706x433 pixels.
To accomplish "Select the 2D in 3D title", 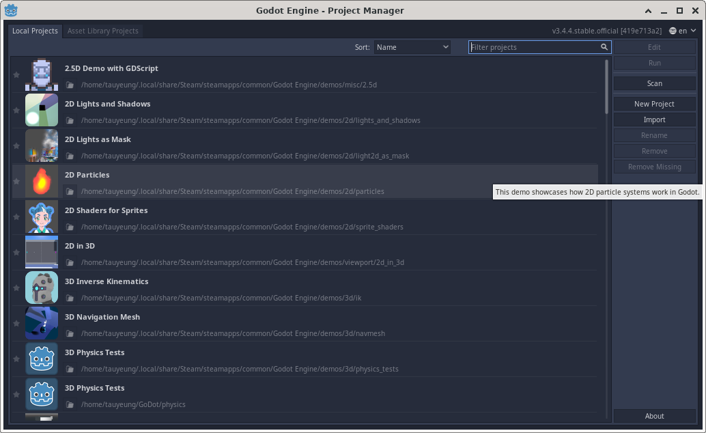I will tap(80, 246).
